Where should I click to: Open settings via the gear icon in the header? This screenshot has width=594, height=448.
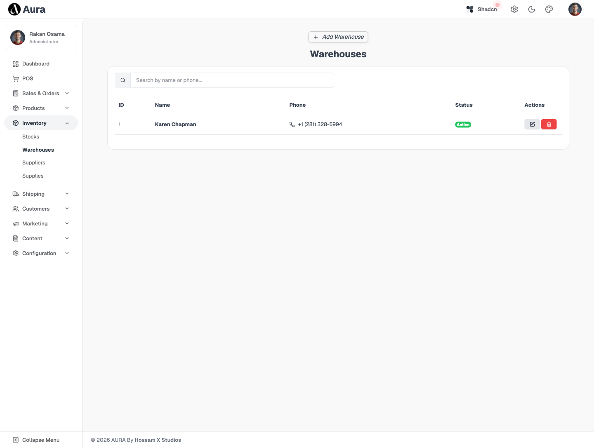[x=514, y=9]
